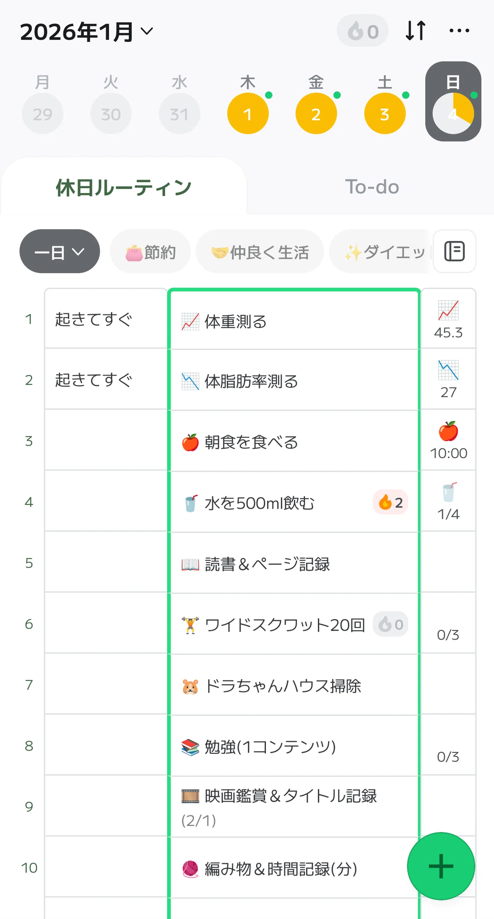Select Sunday 4 with progress ring
The width and height of the screenshot is (494, 919).
click(453, 102)
